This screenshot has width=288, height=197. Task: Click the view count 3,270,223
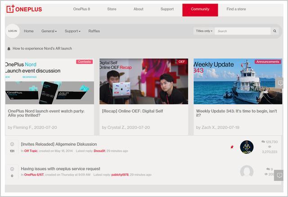(270, 152)
